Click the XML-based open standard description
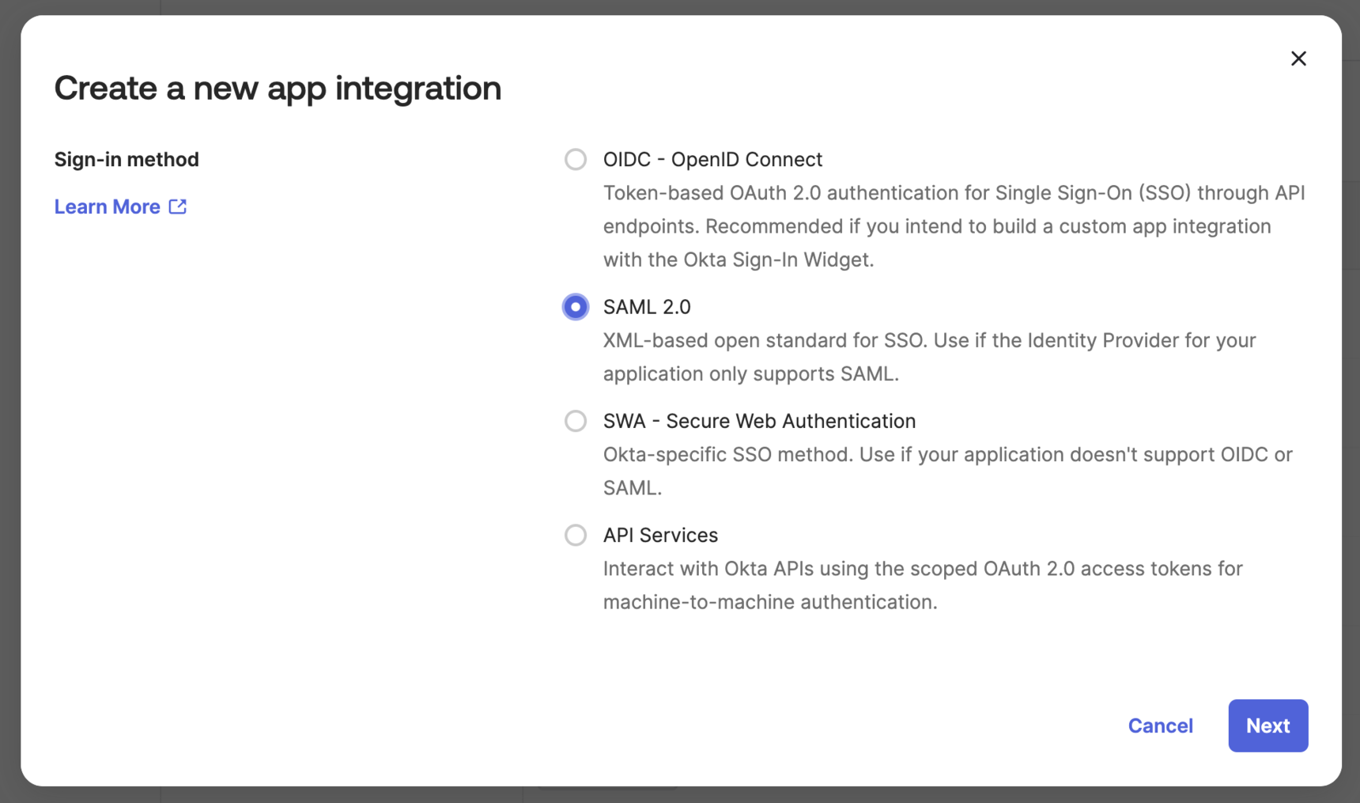The height and width of the screenshot is (803, 1360). click(x=929, y=357)
